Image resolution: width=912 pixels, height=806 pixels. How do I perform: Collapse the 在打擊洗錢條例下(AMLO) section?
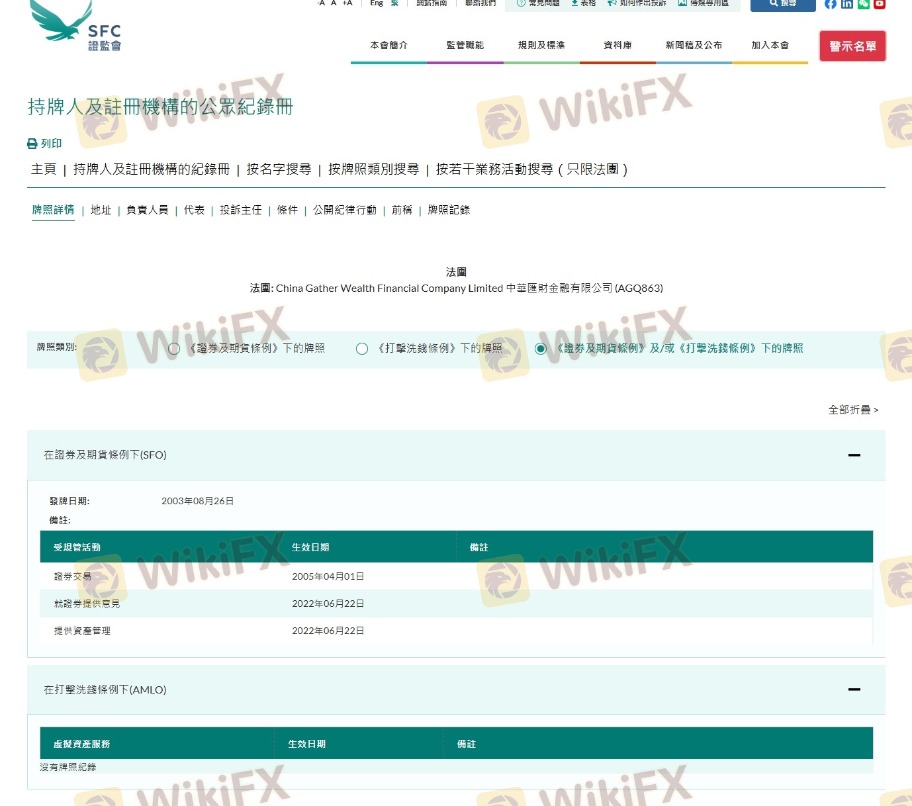854,690
